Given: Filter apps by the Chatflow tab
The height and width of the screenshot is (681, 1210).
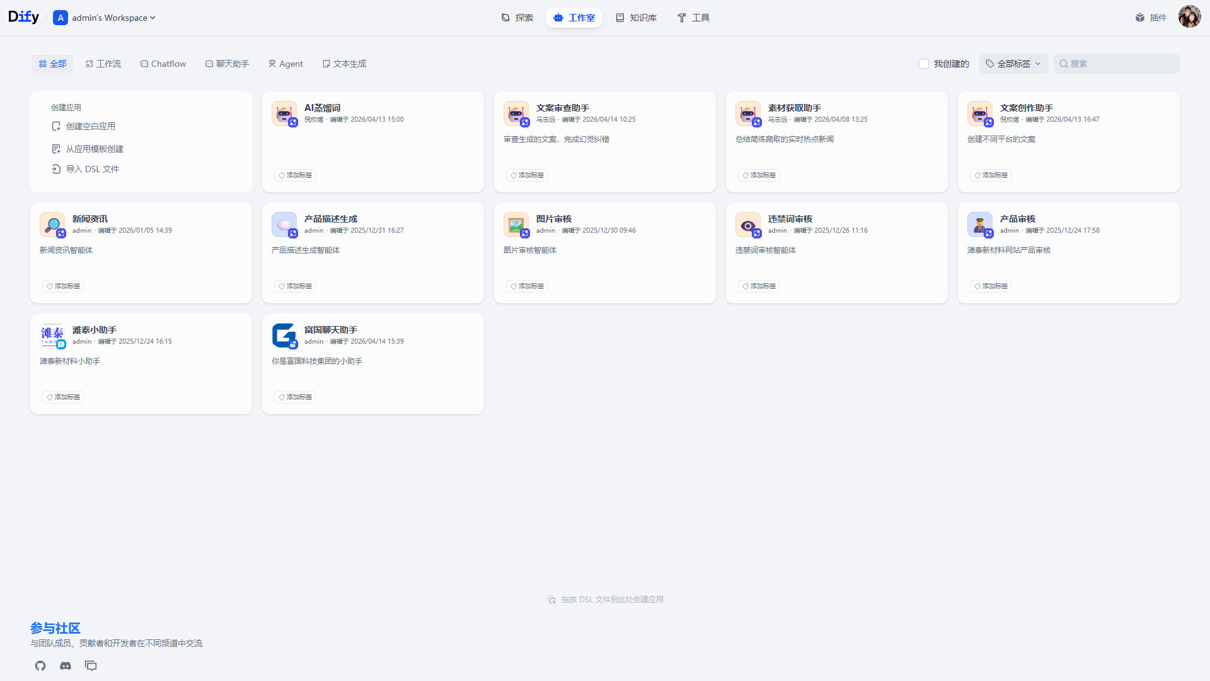Looking at the screenshot, I should 163,64.
